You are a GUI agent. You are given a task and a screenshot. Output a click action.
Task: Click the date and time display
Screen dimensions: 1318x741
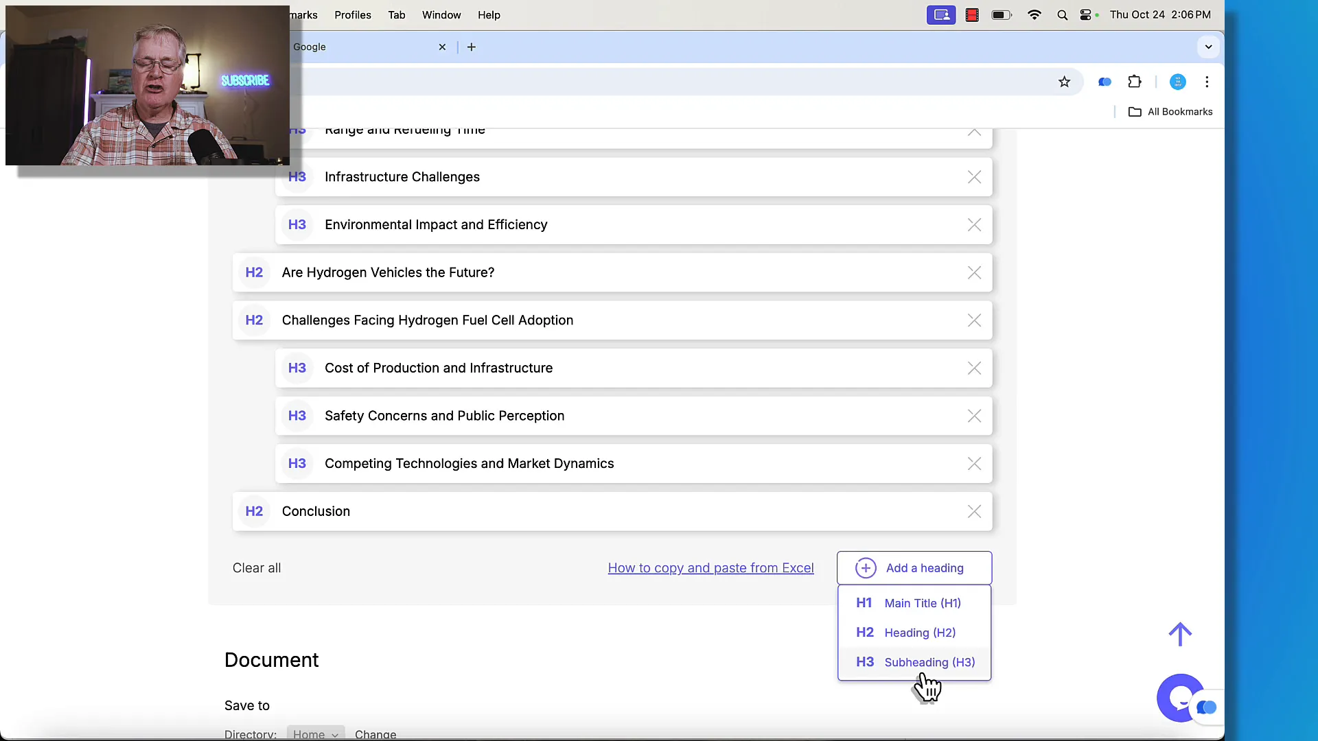point(1160,15)
